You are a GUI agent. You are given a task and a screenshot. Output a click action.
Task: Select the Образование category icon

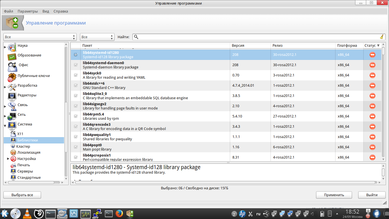(12, 56)
